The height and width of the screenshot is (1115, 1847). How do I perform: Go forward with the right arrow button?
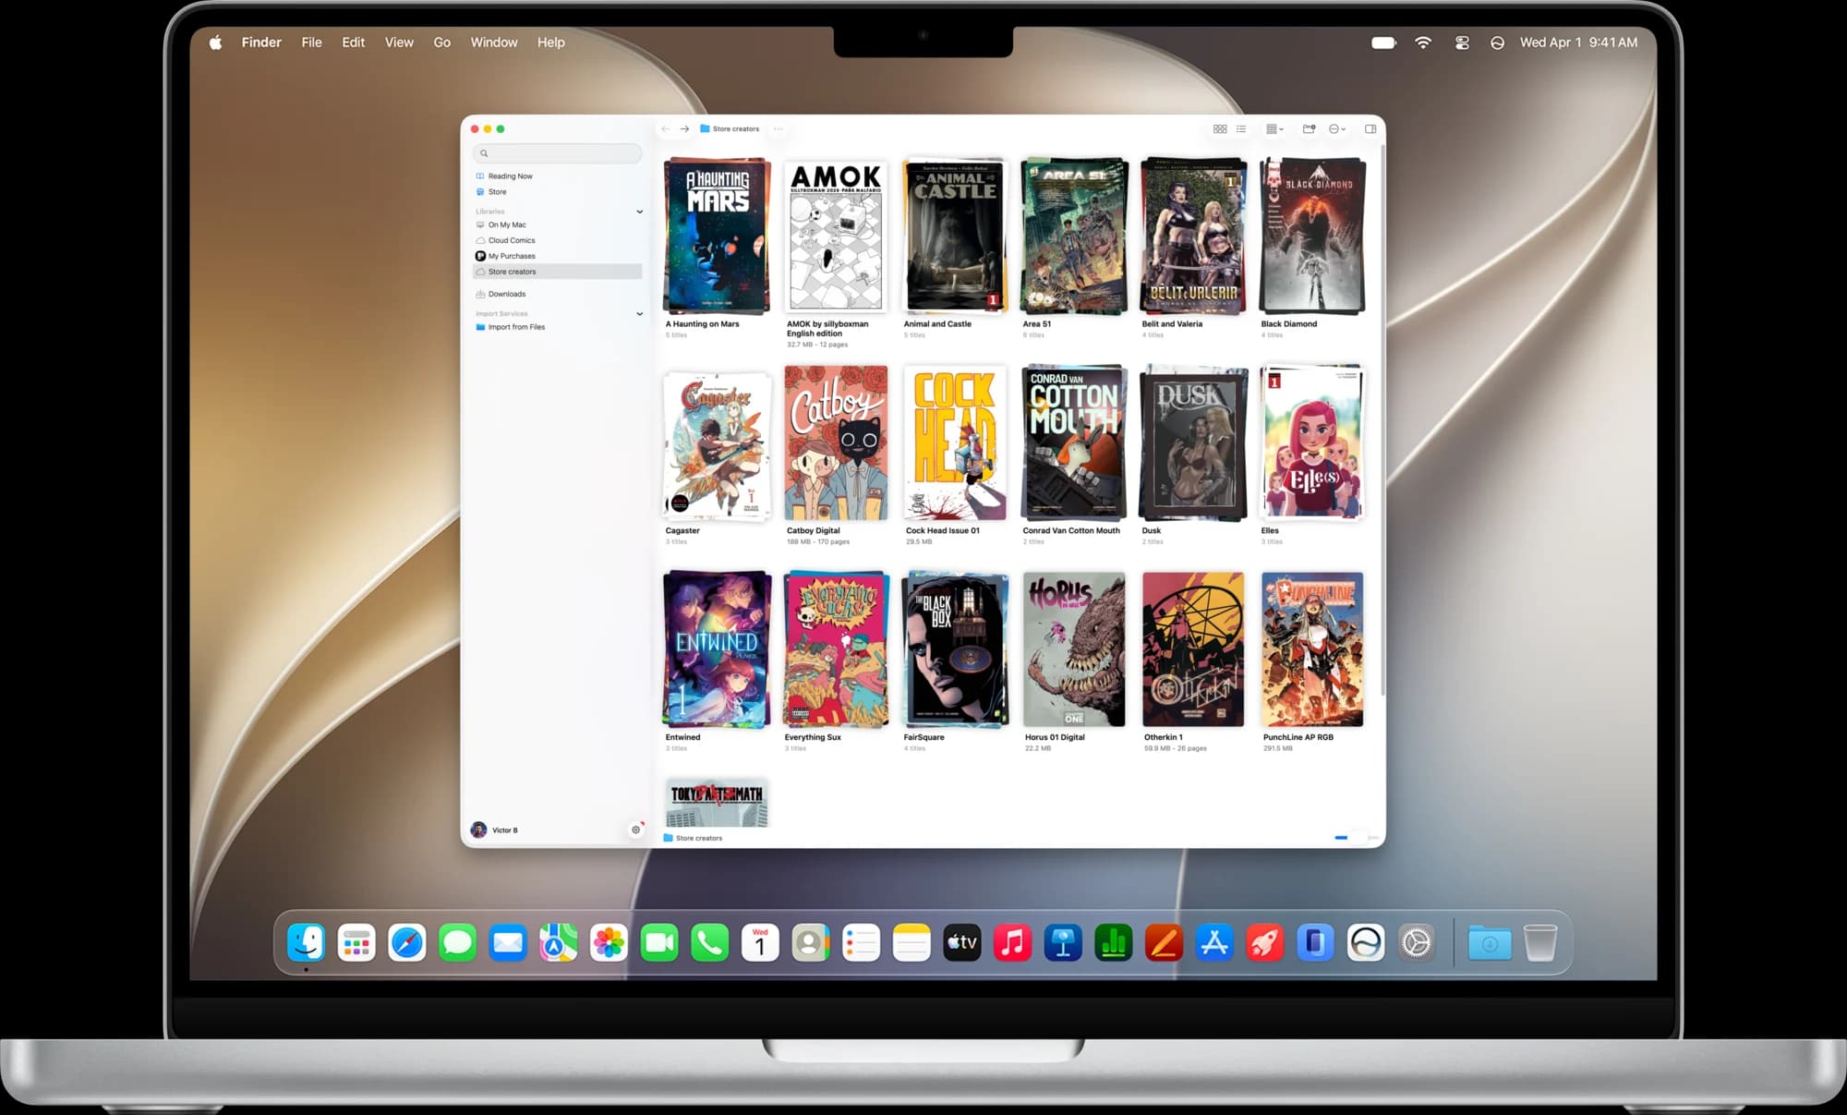(684, 129)
